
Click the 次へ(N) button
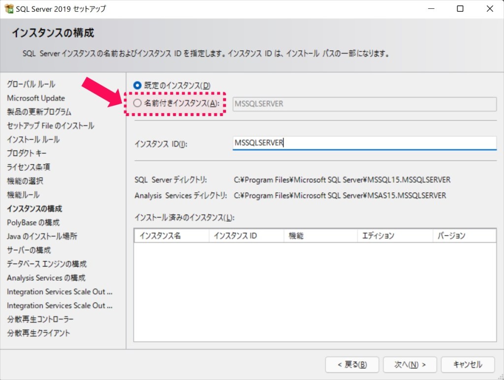pyautogui.click(x=410, y=365)
